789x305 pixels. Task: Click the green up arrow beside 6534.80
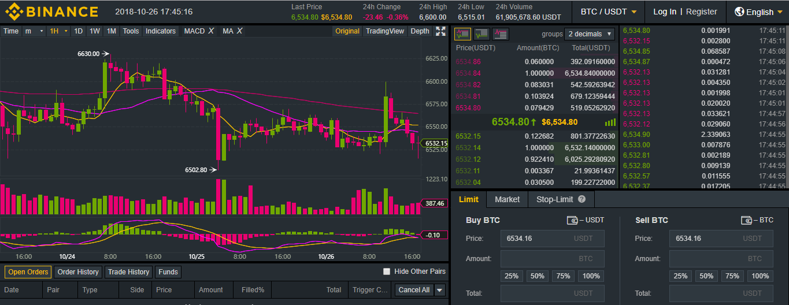534,122
